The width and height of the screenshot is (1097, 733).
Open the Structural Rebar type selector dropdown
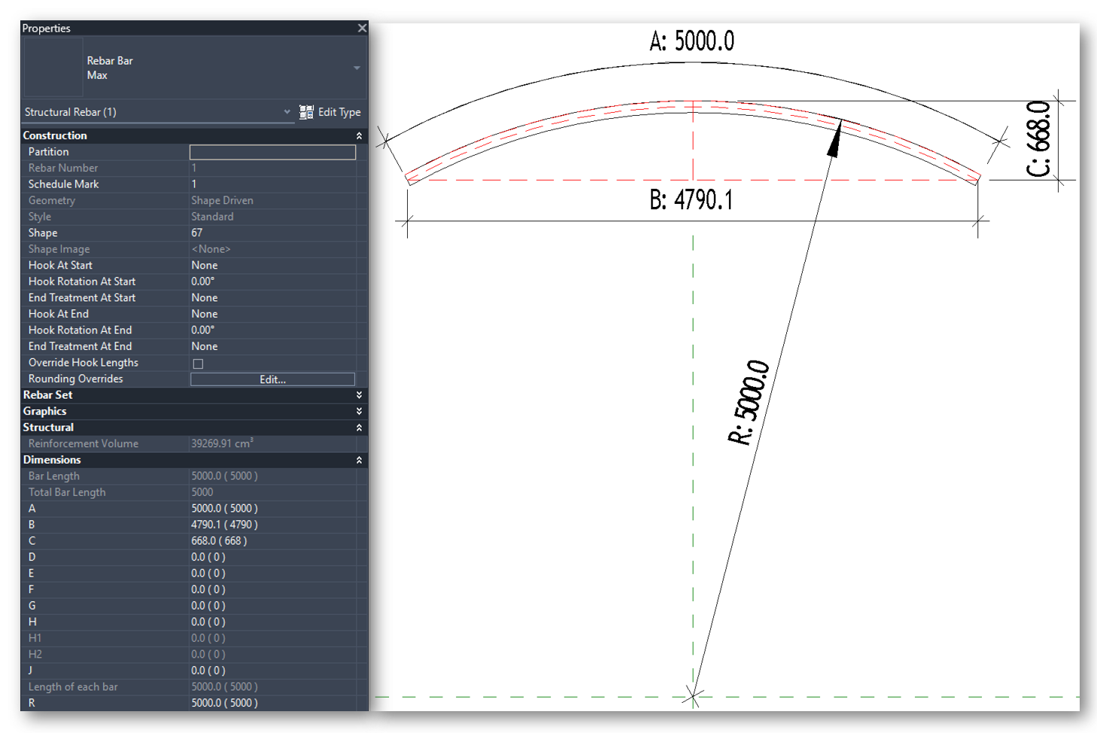coord(287,111)
